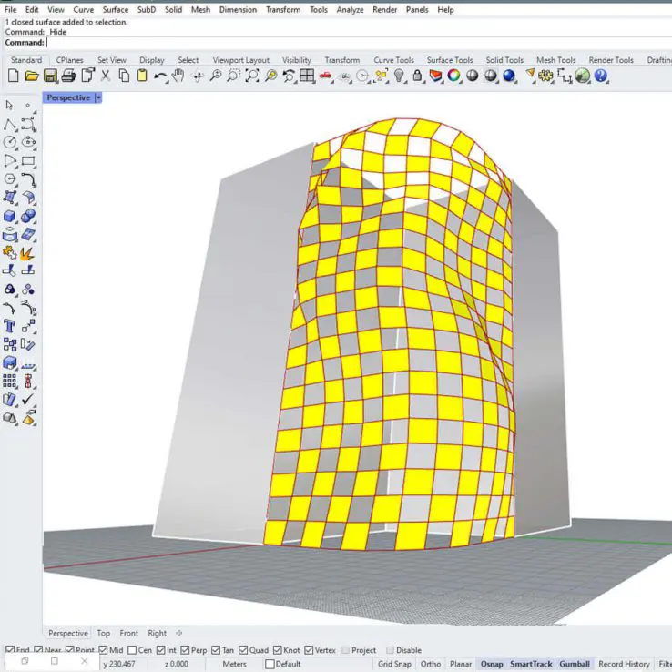Select the Polyline tool in sidebar
This screenshot has width=672, height=672.
click(x=10, y=124)
